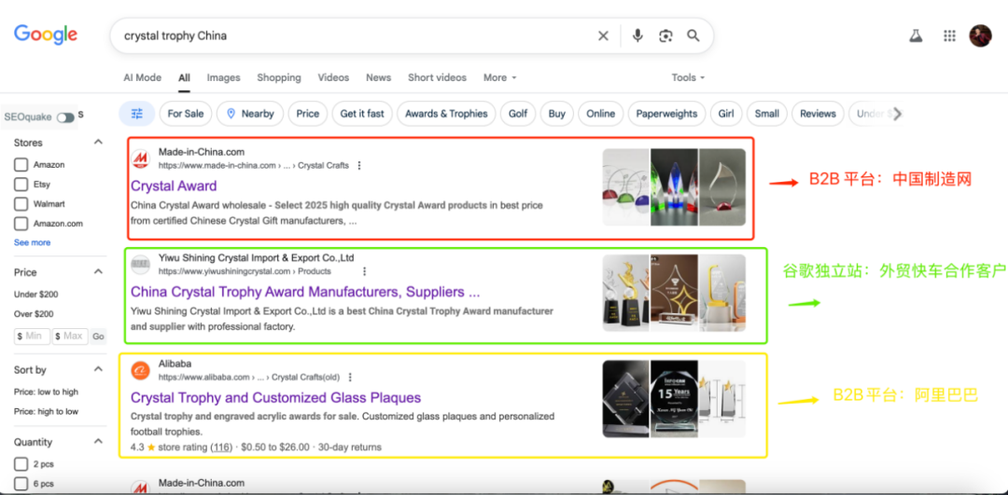Apply the Online filter chip
Screen dimensions: 1008x495
click(x=600, y=114)
